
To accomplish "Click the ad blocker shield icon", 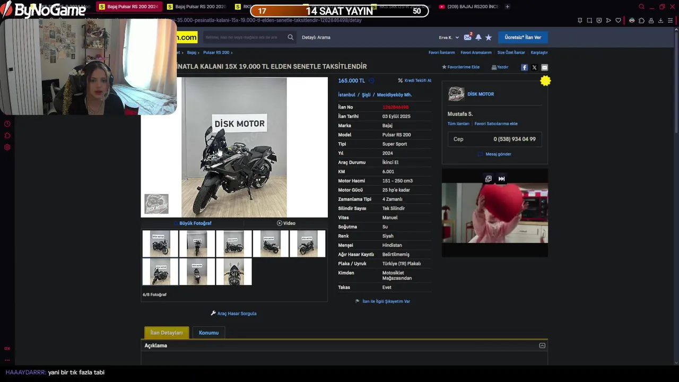I will (x=599, y=21).
